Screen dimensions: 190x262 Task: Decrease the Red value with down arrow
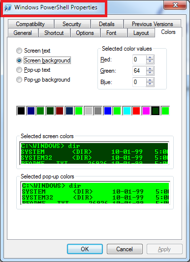pos(150,61)
